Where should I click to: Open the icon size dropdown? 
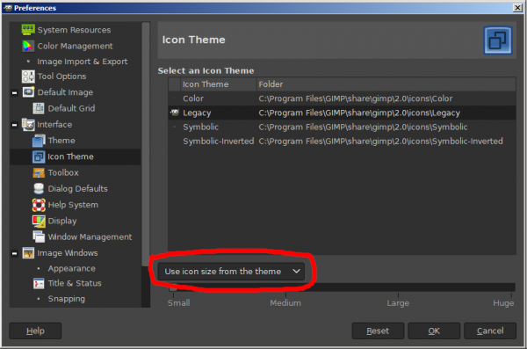point(231,272)
